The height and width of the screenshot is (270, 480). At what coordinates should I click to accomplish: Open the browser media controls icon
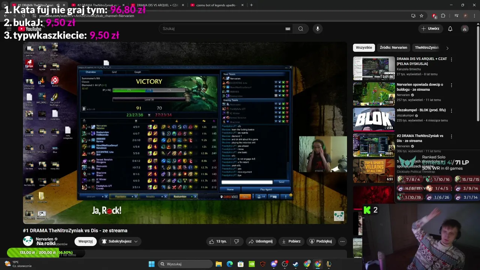click(x=456, y=16)
